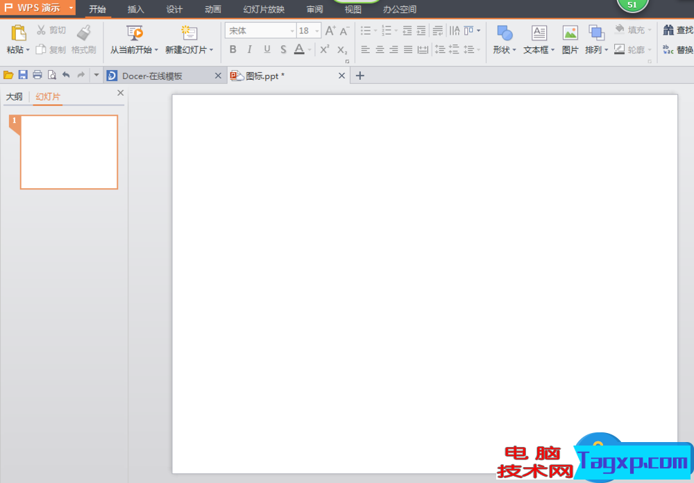The image size is (694, 483).
Task: Toggle italic formatting
Action: point(249,49)
